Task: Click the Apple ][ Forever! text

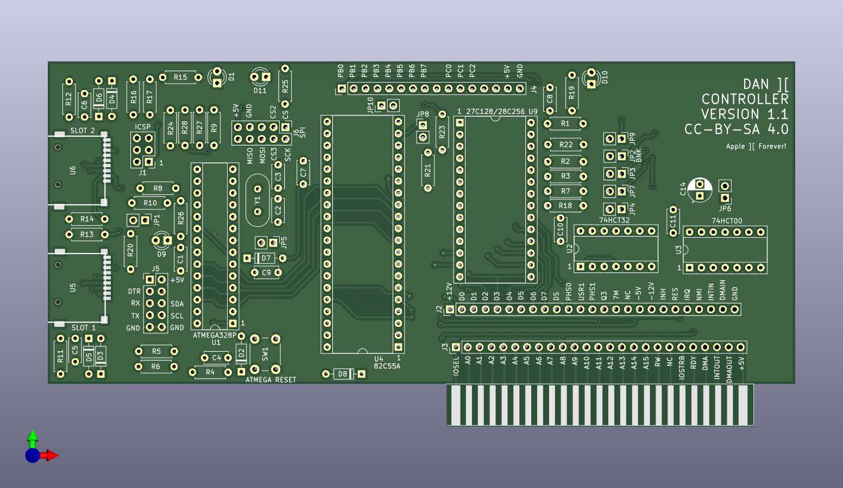Action: tap(756, 146)
